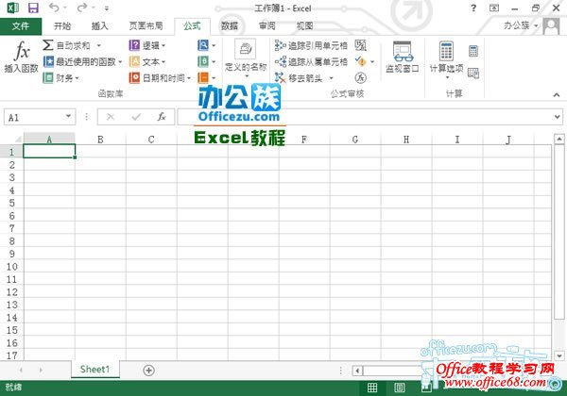Expand the formula bar chevron
This screenshot has height=396, width=567.
[557, 117]
